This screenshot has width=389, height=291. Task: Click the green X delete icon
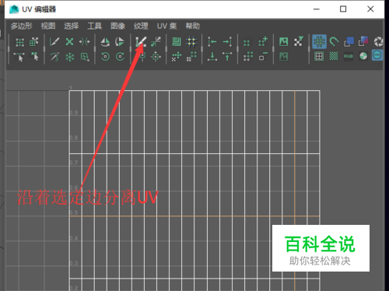tap(69, 41)
